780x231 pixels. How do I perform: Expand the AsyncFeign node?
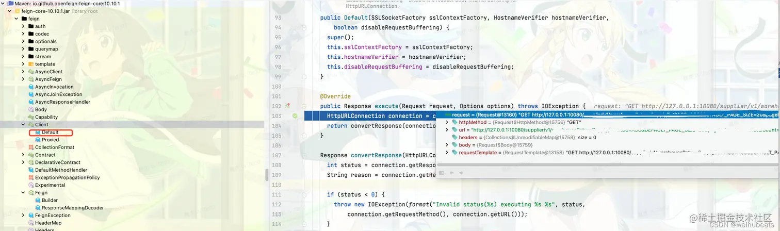point(23,79)
